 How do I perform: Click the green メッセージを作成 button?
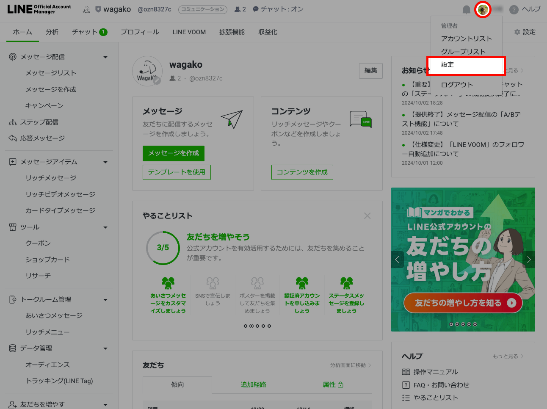tap(174, 153)
